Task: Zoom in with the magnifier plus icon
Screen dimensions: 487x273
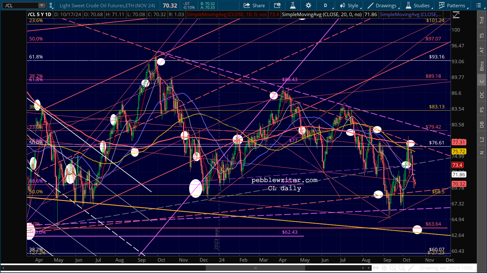Action: pos(393,268)
